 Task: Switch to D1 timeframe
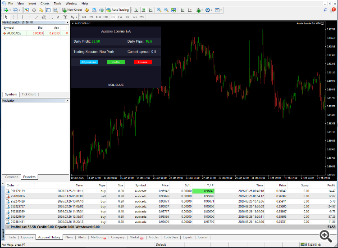click(x=128, y=17)
